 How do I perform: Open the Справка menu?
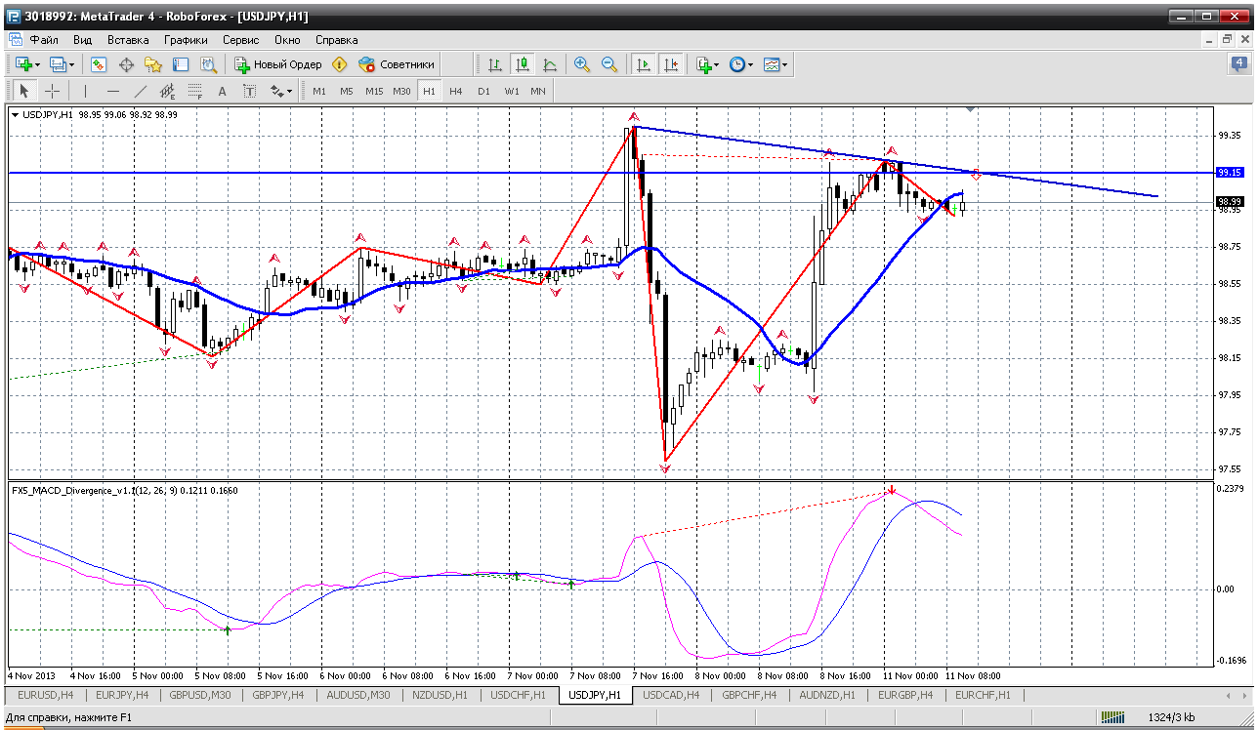337,40
